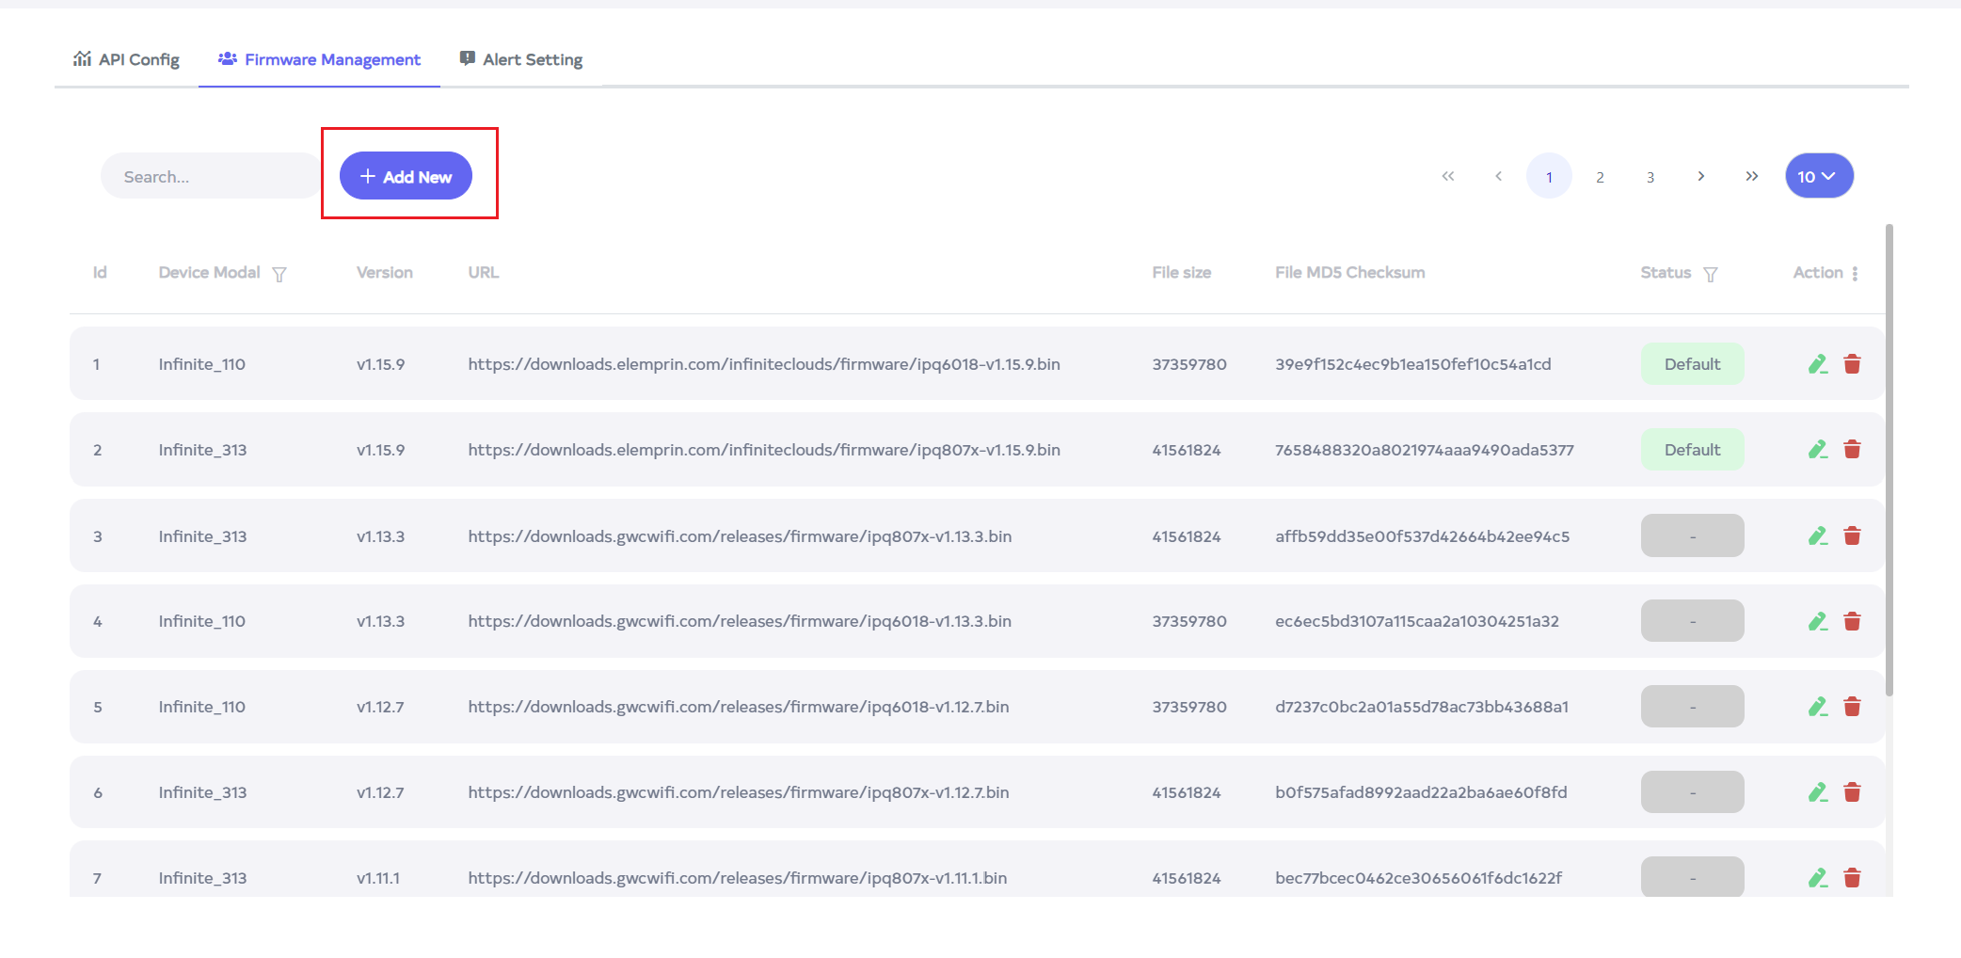Expand the 10 per page dropdown
This screenshot has width=1961, height=958.
1818,176
